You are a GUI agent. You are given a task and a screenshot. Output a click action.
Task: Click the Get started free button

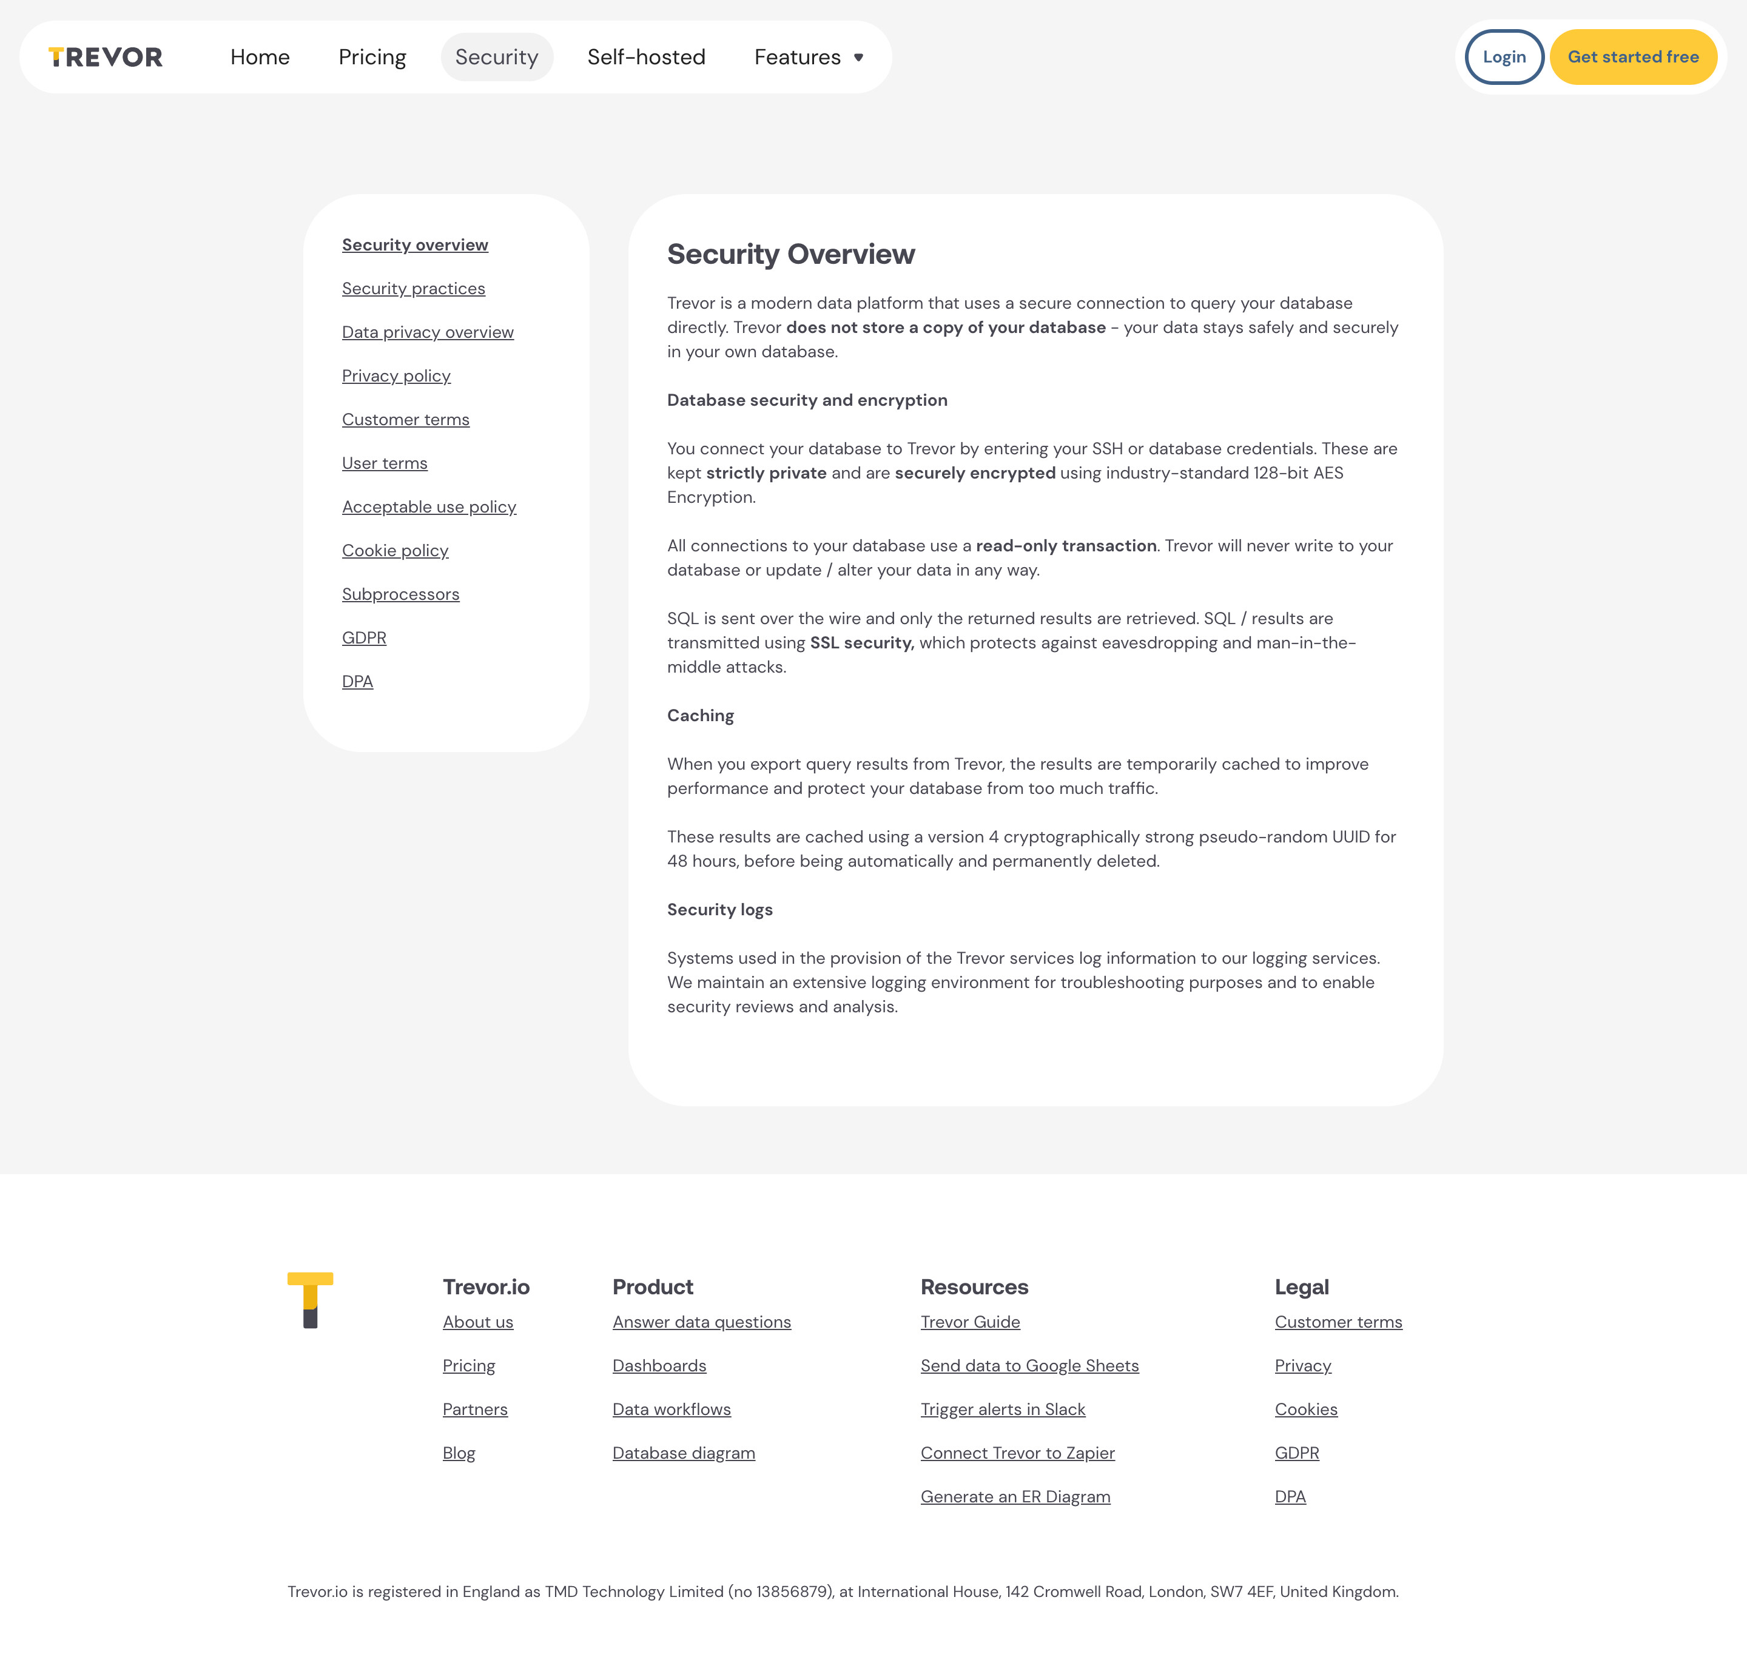1633,56
